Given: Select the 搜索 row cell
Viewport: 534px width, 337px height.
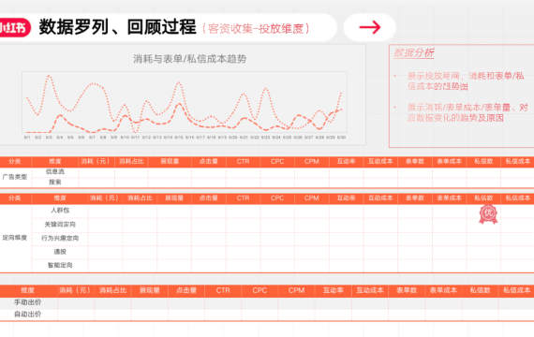Looking at the screenshot, I should pos(55,183).
